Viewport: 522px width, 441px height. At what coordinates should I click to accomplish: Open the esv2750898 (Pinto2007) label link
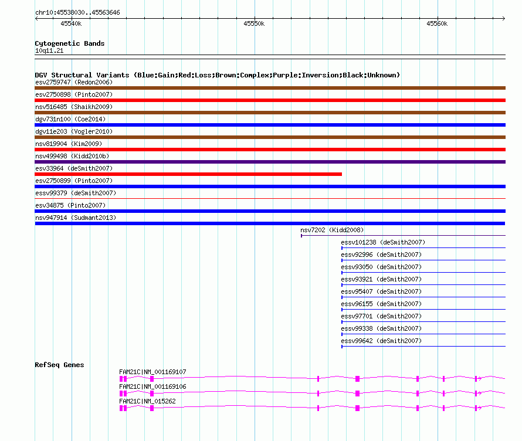(74, 94)
